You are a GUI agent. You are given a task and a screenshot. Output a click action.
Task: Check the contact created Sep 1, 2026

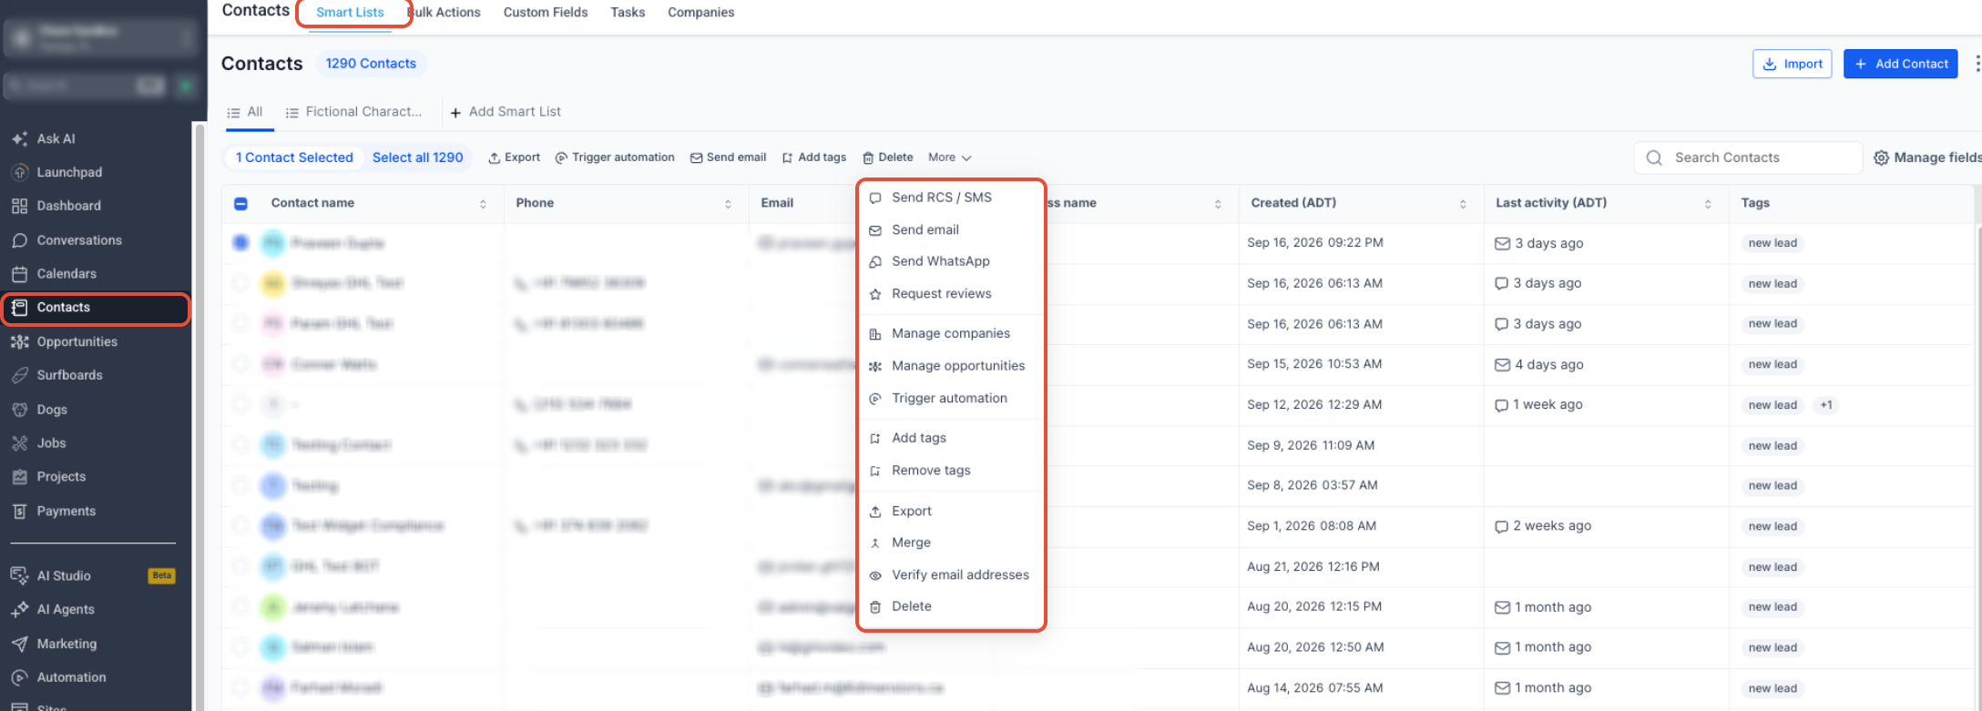240,526
